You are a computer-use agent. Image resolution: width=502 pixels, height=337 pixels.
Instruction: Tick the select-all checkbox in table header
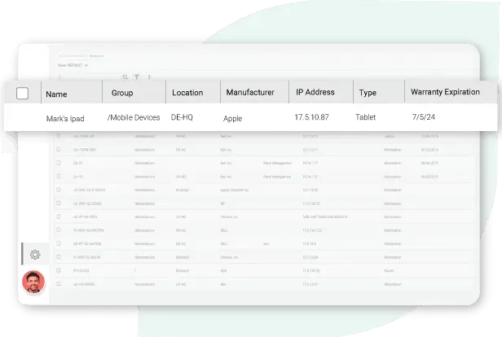pos(22,94)
